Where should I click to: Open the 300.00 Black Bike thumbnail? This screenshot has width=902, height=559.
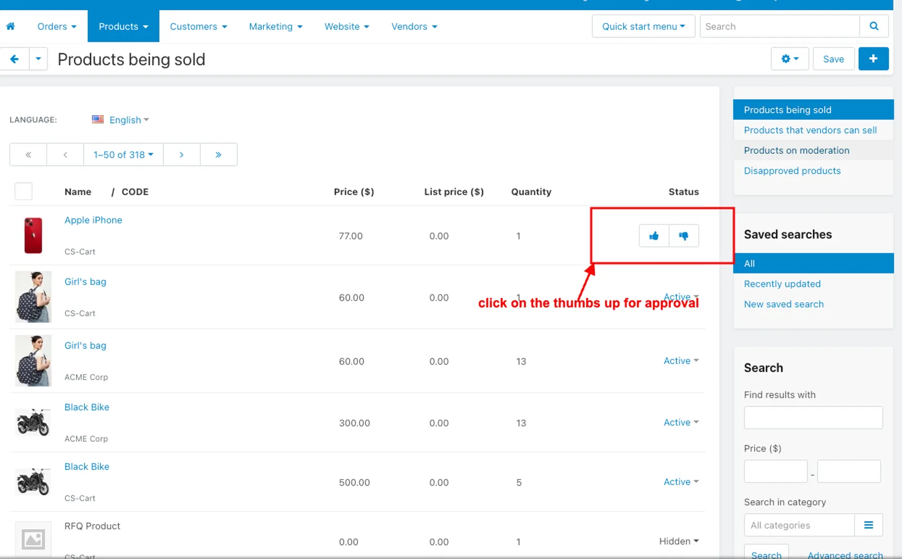33,422
